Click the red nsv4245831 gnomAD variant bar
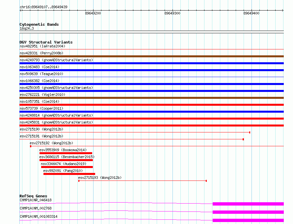 tap(151, 126)
